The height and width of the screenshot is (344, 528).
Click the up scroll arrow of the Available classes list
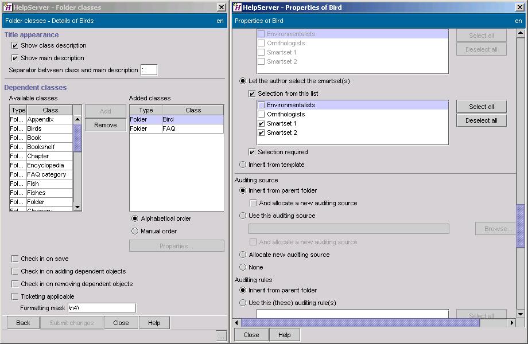tap(77, 119)
